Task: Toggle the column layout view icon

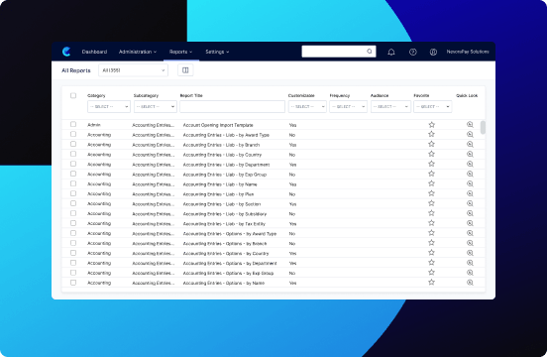Action: pyautogui.click(x=185, y=70)
